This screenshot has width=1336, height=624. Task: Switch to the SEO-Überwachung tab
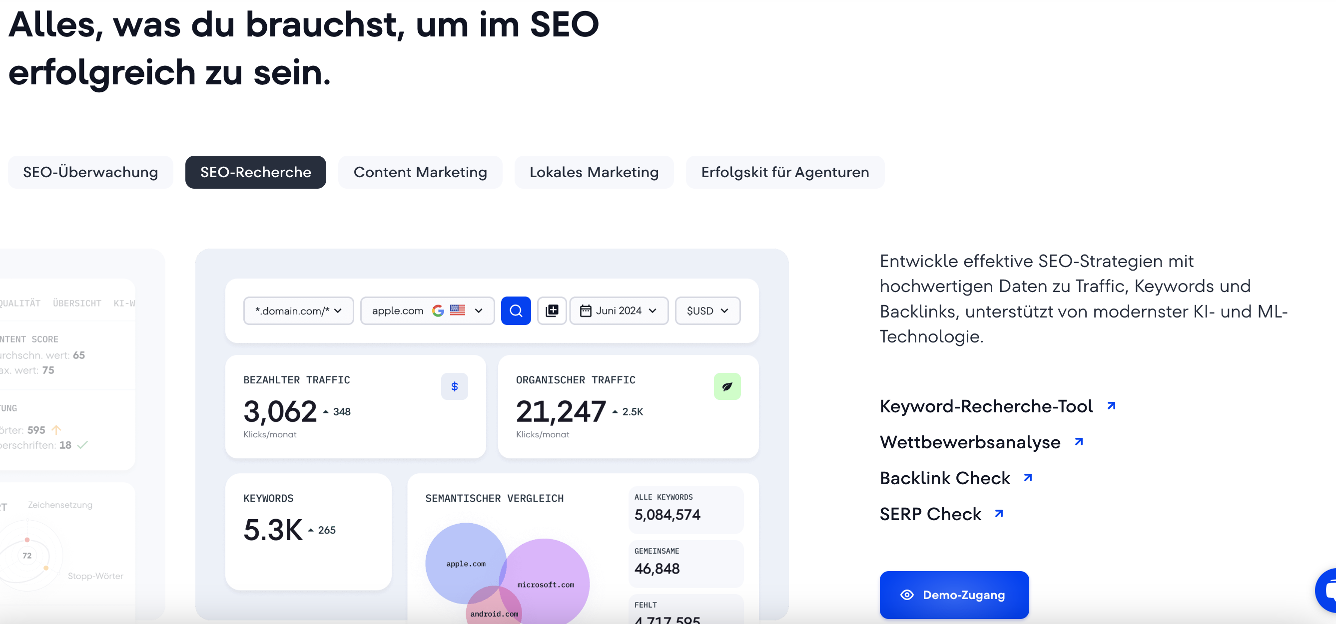[x=90, y=172]
